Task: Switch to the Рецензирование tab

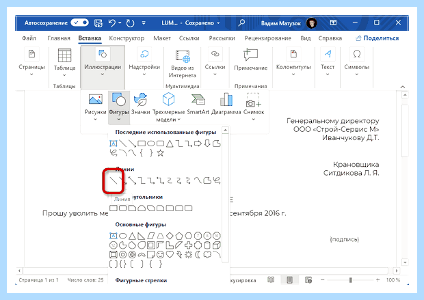Action: tap(267, 38)
